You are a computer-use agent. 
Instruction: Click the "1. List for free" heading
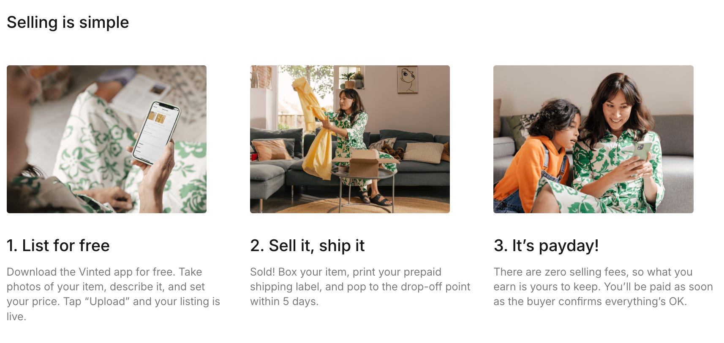[x=58, y=245]
